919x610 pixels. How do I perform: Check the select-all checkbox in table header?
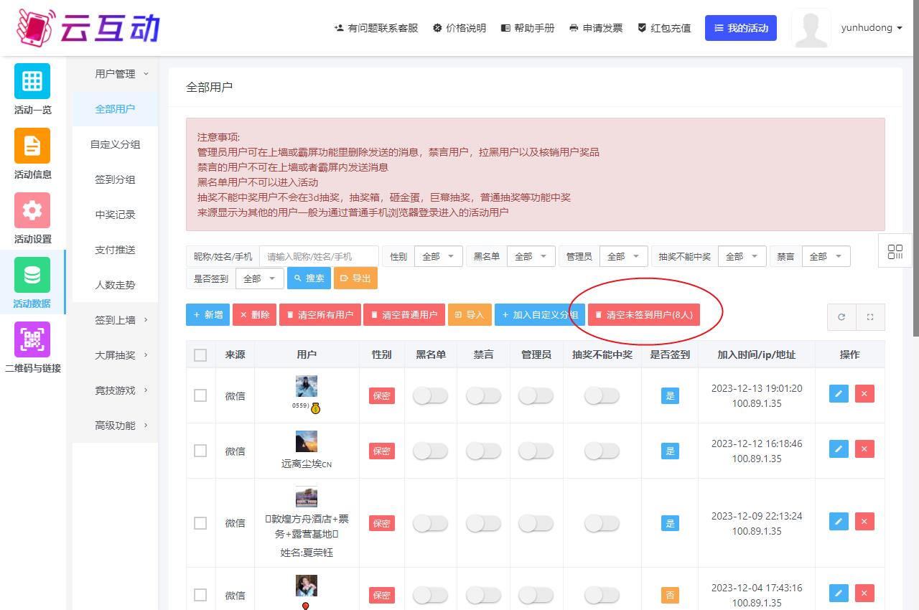pyautogui.click(x=200, y=355)
